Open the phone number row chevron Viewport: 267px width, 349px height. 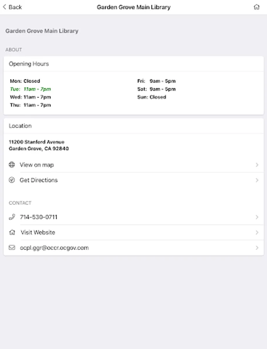coord(257,217)
